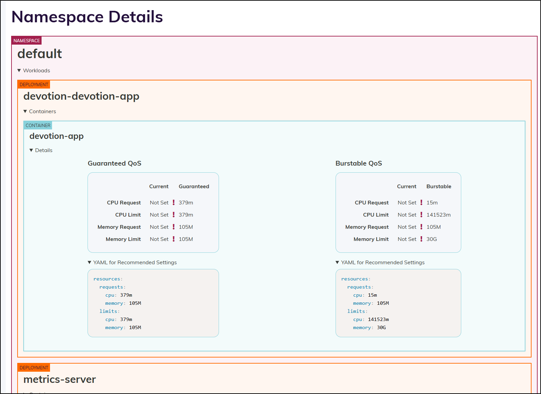Click memory: 30G line in Burstable YAML
Image resolution: width=541 pixels, height=394 pixels.
pyautogui.click(x=369, y=327)
